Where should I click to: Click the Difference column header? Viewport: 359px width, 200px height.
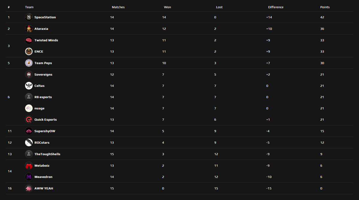click(276, 7)
